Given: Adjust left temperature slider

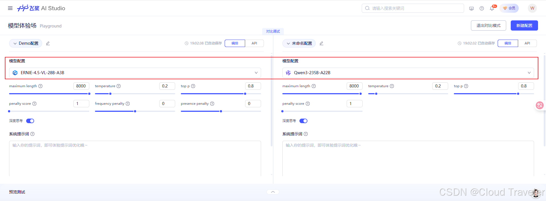Looking at the screenshot, I should click(x=135, y=94).
